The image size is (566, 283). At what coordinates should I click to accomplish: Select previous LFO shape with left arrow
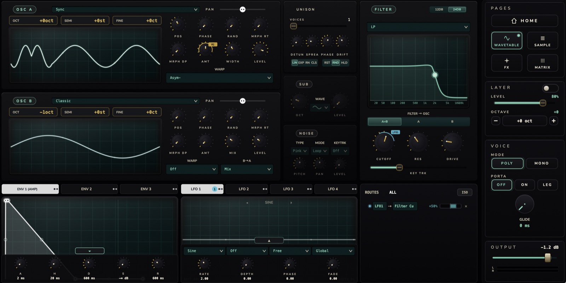247,203
